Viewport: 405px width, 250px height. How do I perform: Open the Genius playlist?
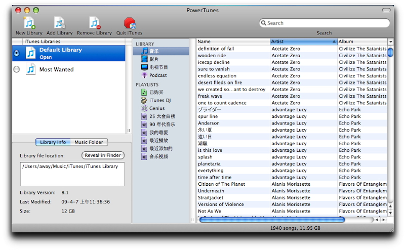click(x=144, y=108)
